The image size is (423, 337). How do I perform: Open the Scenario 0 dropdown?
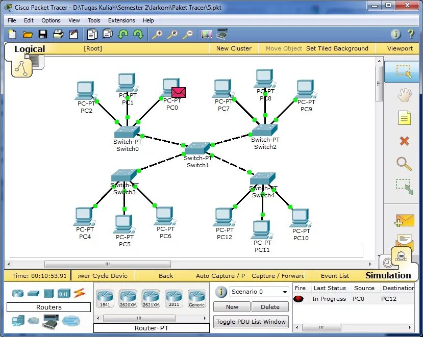[x=259, y=292]
